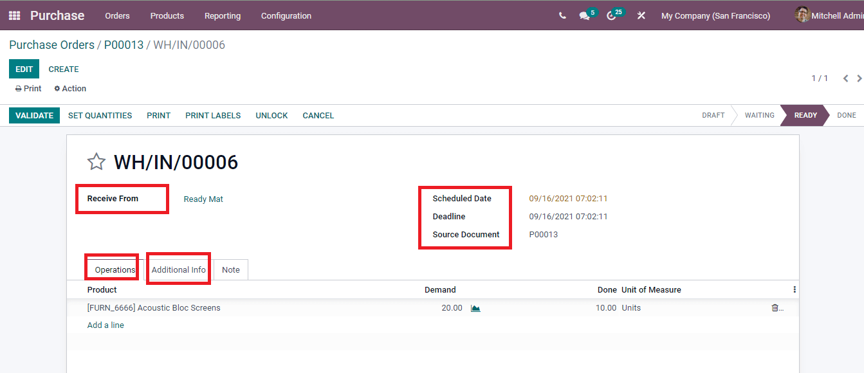Click SET QUANTITIES button
The height and width of the screenshot is (373, 864).
100,116
